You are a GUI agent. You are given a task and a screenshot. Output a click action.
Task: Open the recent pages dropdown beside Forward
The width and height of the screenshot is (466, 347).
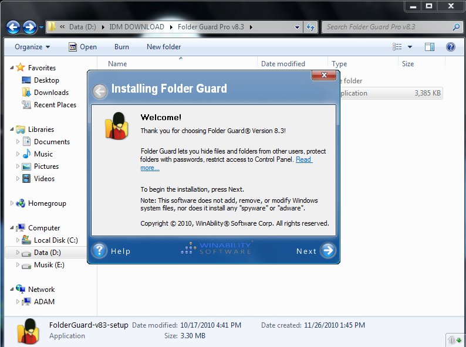pyautogui.click(x=41, y=28)
